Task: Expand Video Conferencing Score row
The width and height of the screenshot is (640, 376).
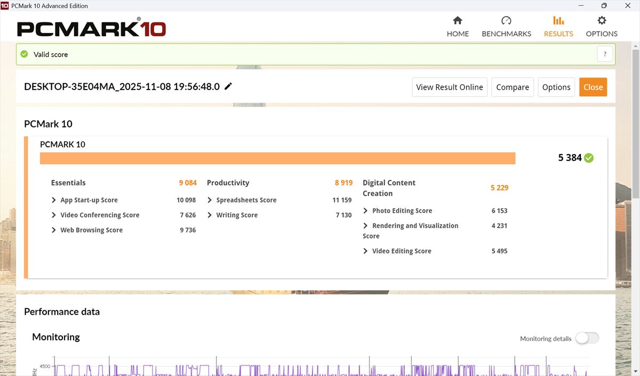Action: click(54, 215)
